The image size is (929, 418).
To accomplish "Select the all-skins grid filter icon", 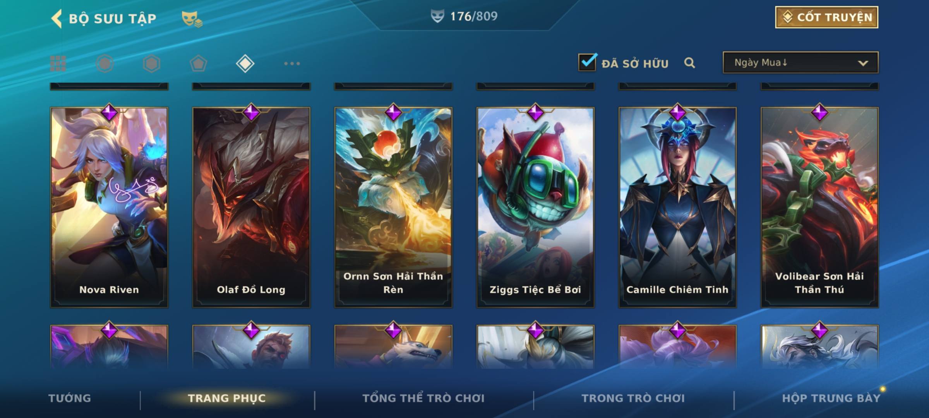I will pyautogui.click(x=58, y=63).
